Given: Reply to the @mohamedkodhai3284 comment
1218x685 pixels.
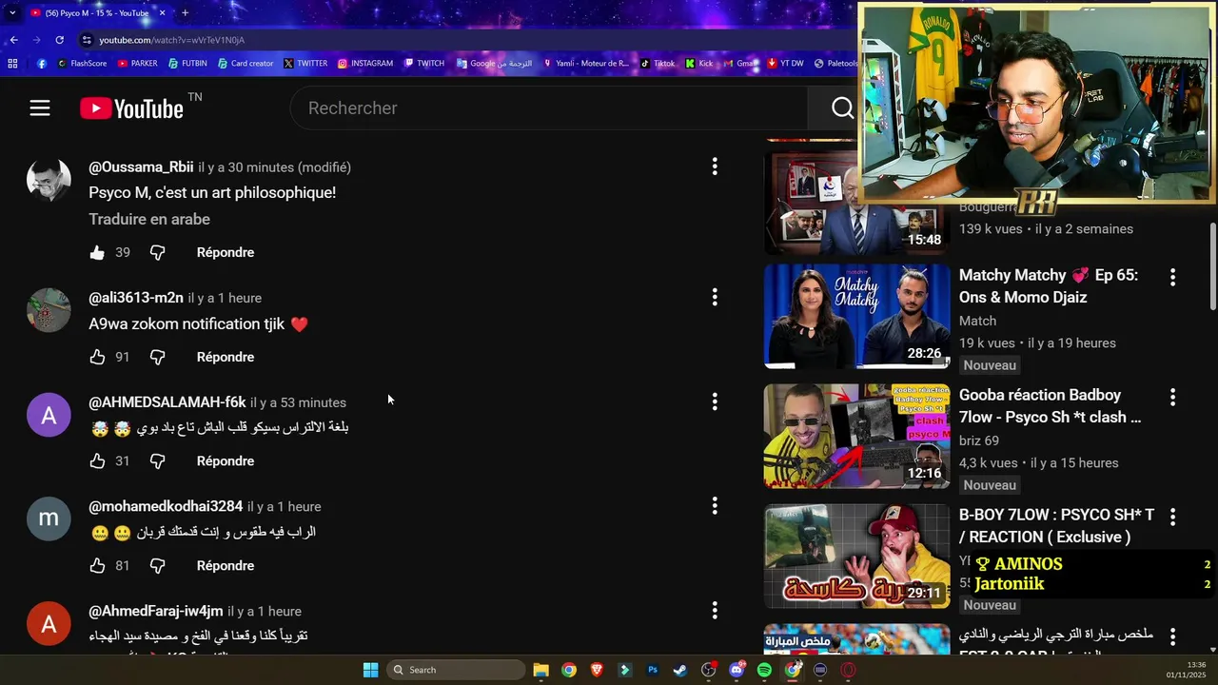Looking at the screenshot, I should coord(226,565).
